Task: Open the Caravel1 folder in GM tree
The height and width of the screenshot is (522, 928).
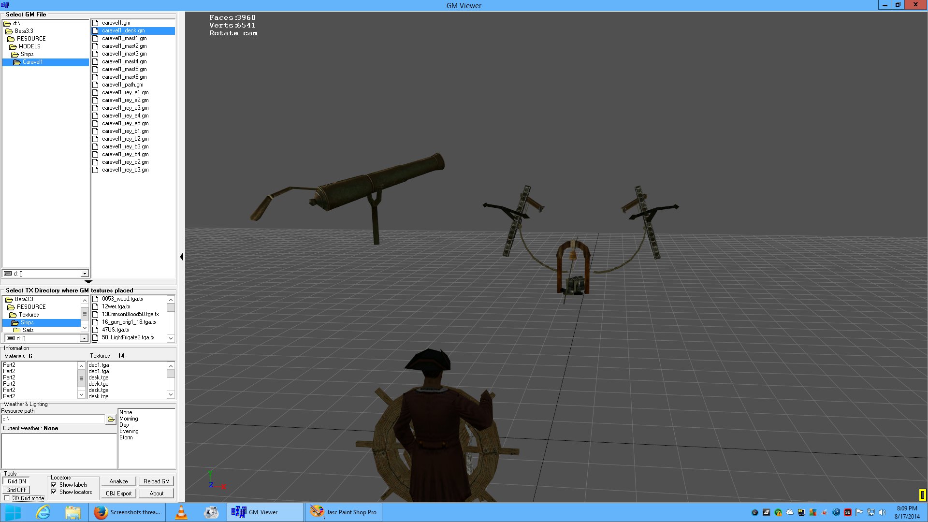Action: 32,62
